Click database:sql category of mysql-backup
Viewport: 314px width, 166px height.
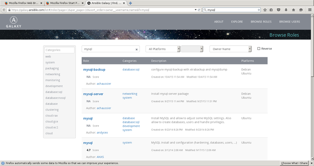131,70
